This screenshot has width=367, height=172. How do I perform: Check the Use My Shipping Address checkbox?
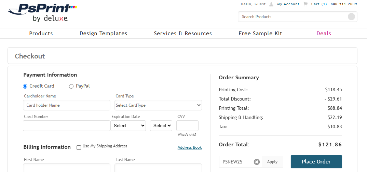click(x=79, y=147)
